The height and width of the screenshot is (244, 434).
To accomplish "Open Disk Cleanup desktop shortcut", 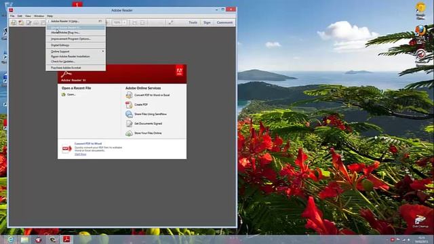I will coord(420,222).
